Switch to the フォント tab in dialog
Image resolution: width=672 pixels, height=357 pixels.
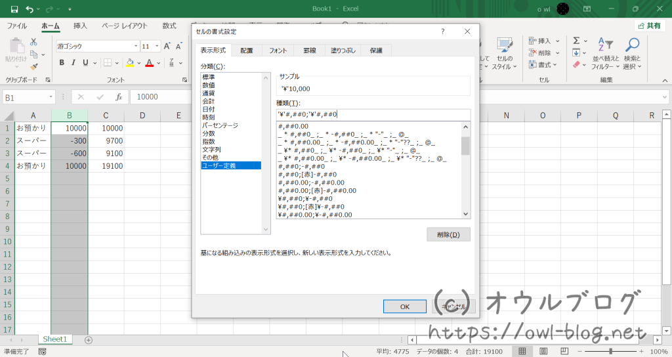[278, 50]
